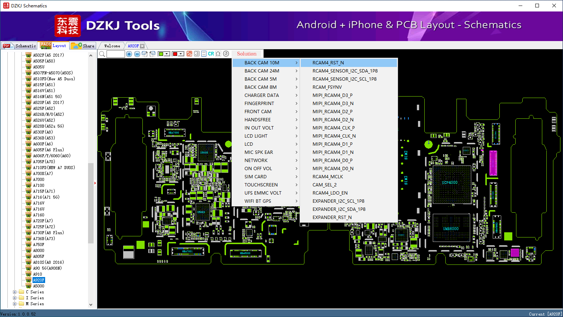Expand the NETWORK submenu arrow
The width and height of the screenshot is (563, 317).
coord(296,161)
